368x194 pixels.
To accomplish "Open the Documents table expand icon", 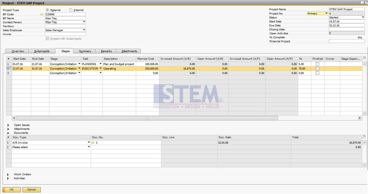I will pyautogui.click(x=364, y=137).
